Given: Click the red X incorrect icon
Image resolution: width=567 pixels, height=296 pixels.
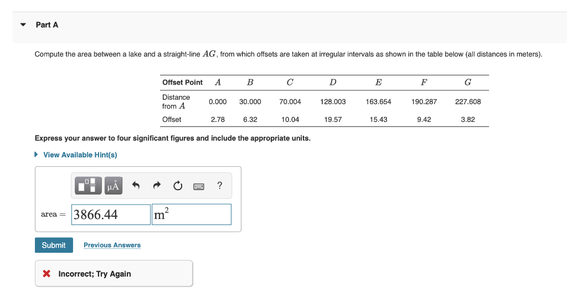Looking at the screenshot, I should pos(47,274).
